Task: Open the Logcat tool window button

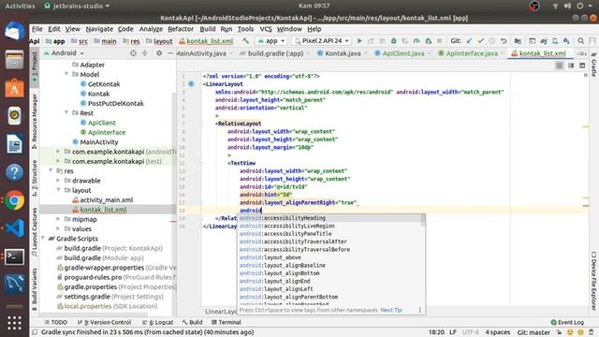Action: point(157,322)
